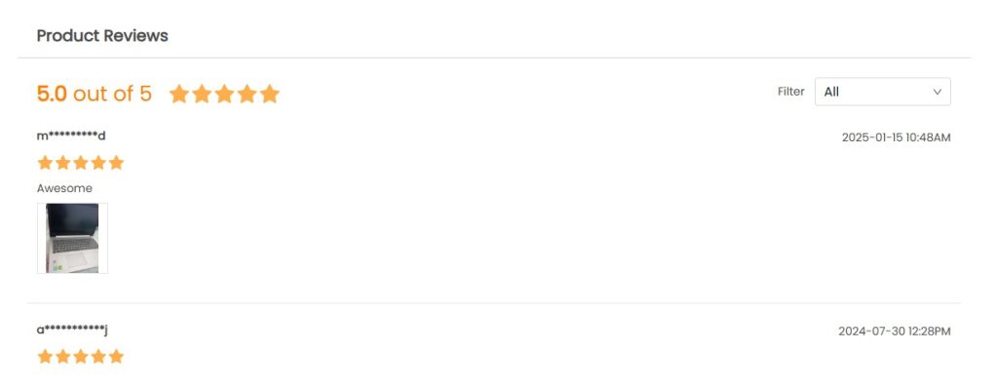The image size is (998, 390).
Task: Click first star of overall 5.0 rating
Action: point(179,95)
